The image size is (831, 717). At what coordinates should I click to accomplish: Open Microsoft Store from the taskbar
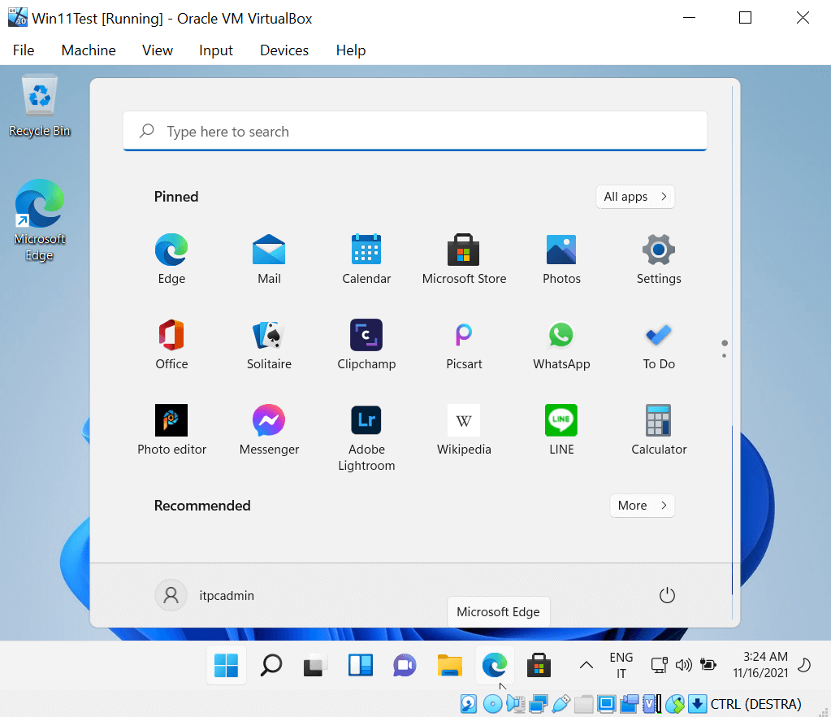tap(539, 666)
